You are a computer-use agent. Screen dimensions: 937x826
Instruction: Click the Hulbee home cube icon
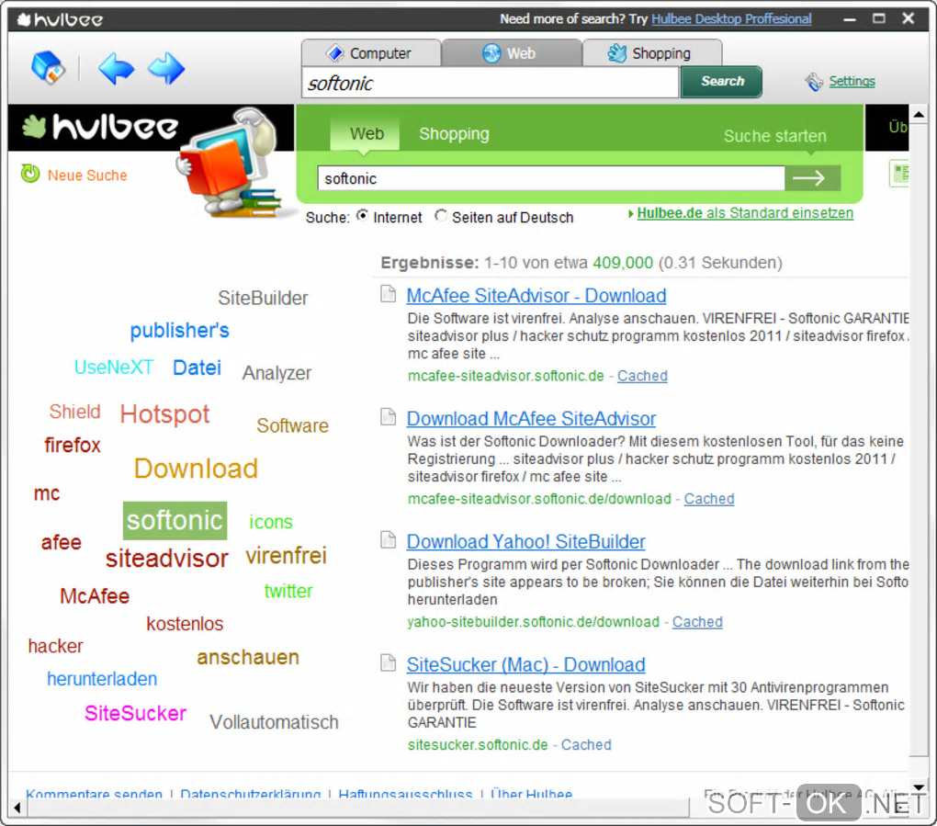point(48,68)
